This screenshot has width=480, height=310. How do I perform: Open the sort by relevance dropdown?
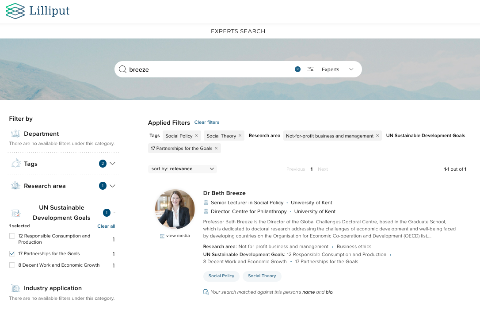pyautogui.click(x=183, y=169)
